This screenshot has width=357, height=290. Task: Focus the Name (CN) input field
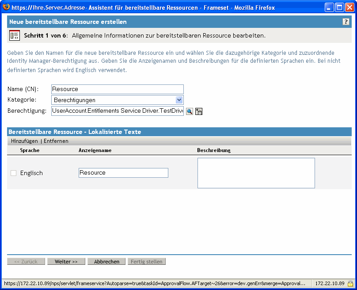pos(118,89)
